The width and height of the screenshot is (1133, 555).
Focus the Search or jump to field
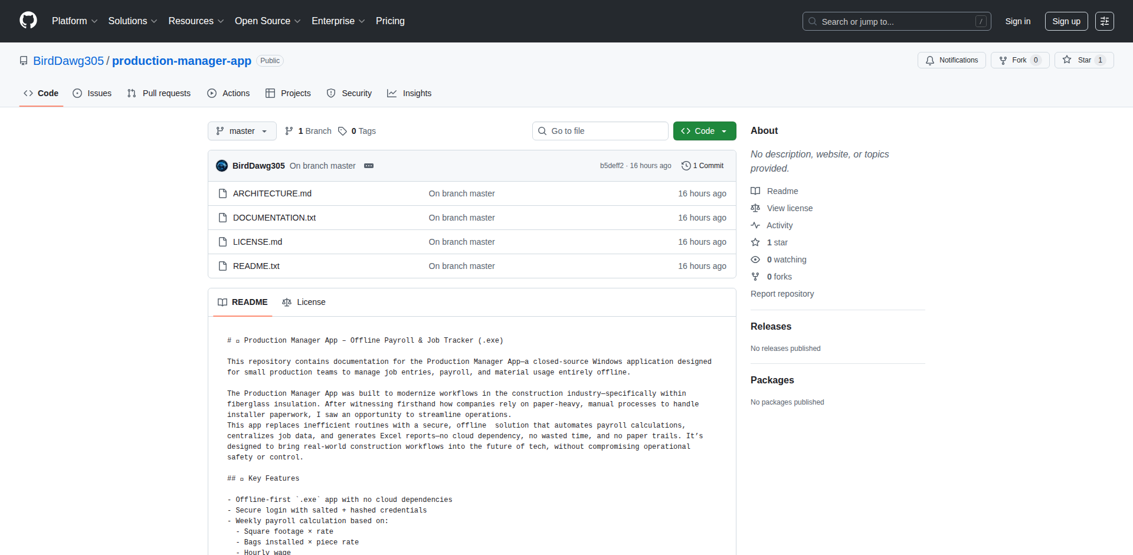pyautogui.click(x=896, y=21)
